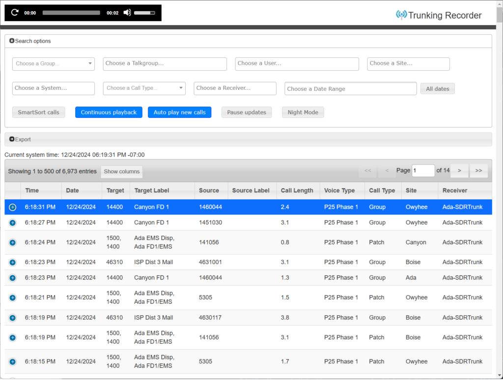
Task: Go to the previous page with <
Action: click(x=387, y=170)
